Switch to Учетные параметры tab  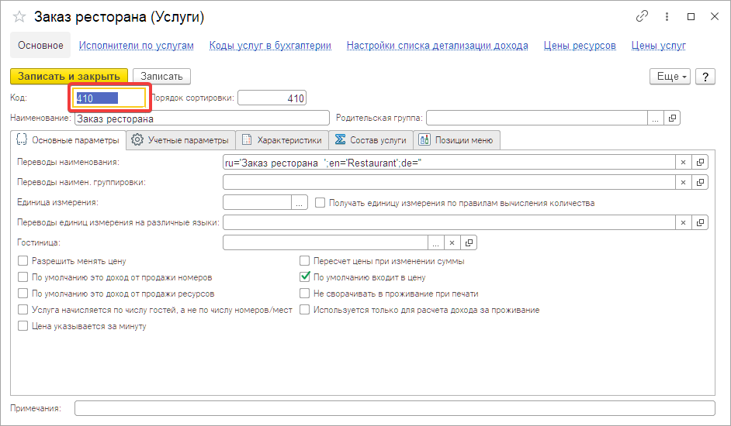point(181,140)
